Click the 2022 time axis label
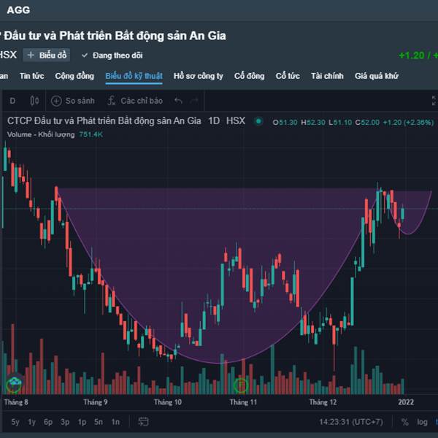This screenshot has height=438, width=438. (406, 402)
